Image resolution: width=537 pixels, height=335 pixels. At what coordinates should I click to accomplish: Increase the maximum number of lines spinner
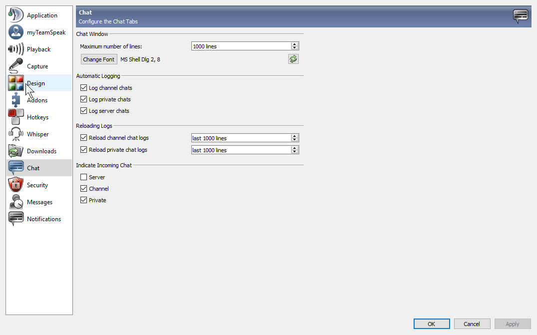[295, 44]
